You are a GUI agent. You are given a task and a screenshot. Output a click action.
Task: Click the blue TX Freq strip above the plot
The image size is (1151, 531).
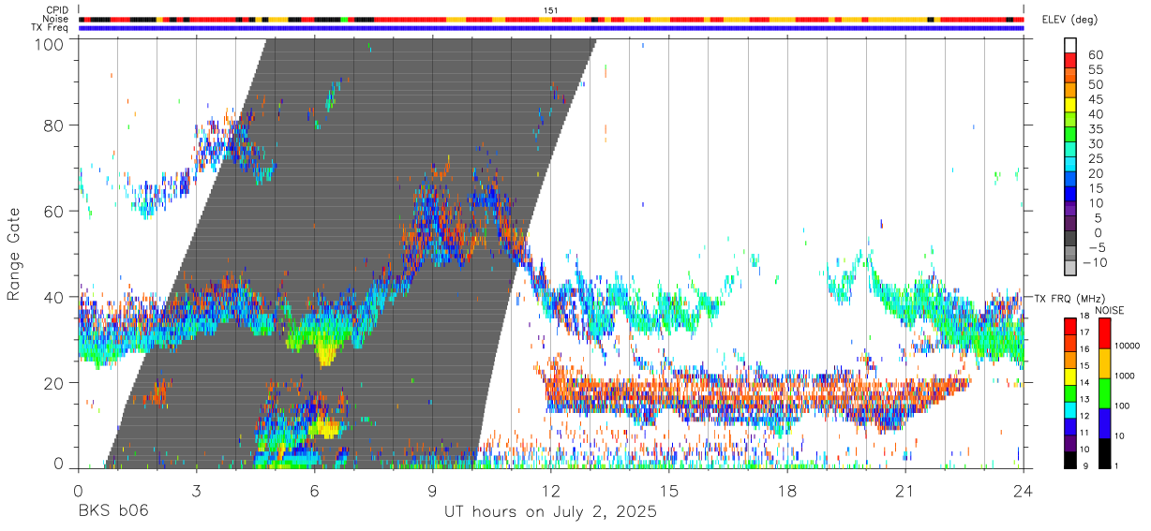coord(551,28)
